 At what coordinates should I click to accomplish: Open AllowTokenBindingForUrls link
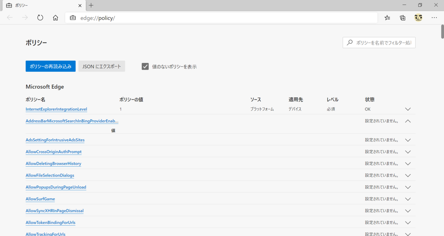(50, 223)
